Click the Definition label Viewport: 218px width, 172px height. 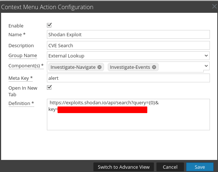[x=21, y=104]
